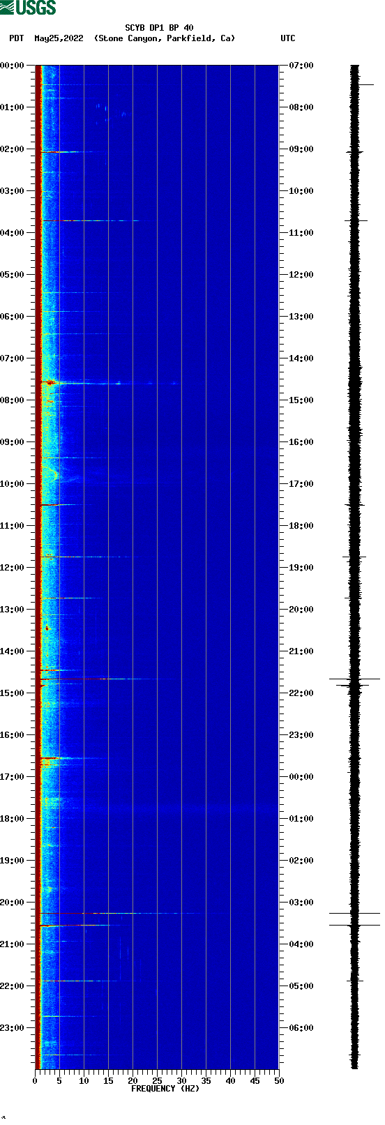Click the UTC timezone label

click(288, 38)
